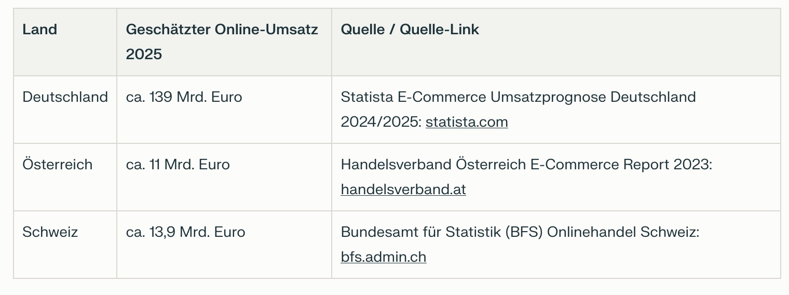Click the "Statista E-Commerce Umsatzprognose Deutschland" text

[x=519, y=97]
